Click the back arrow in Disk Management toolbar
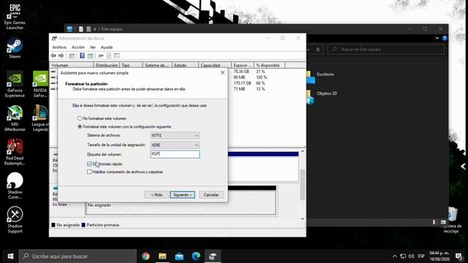The image size is (468, 263). point(53,56)
